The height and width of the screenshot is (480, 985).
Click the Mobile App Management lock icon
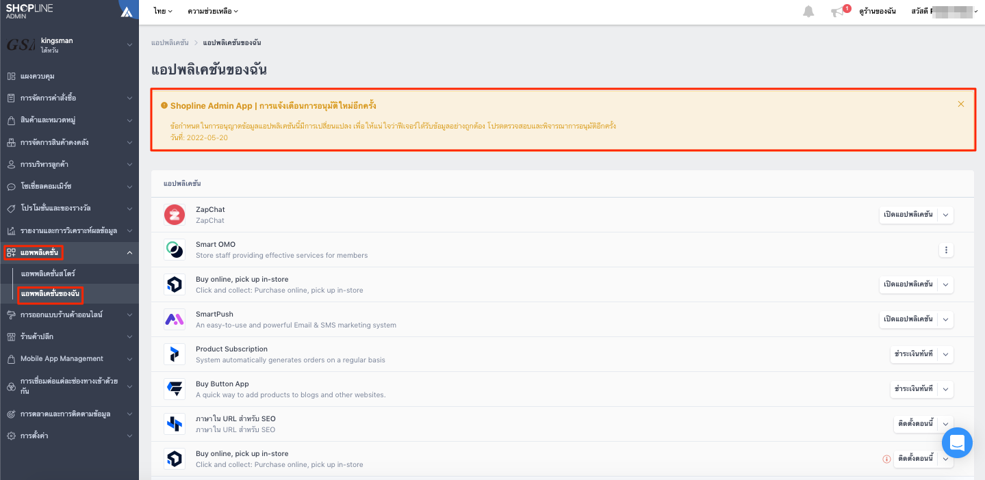point(11,358)
